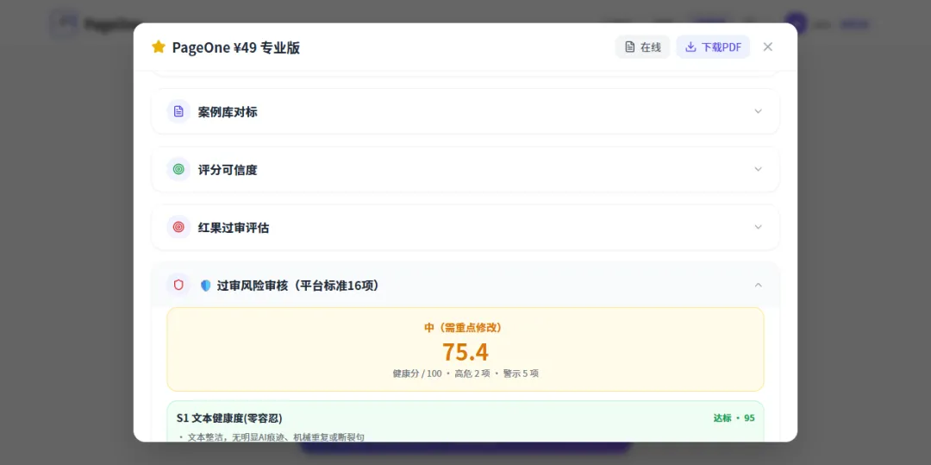Click the 中（需重点修改） risk level label
Image resolution: width=931 pixels, height=465 pixels.
point(465,328)
